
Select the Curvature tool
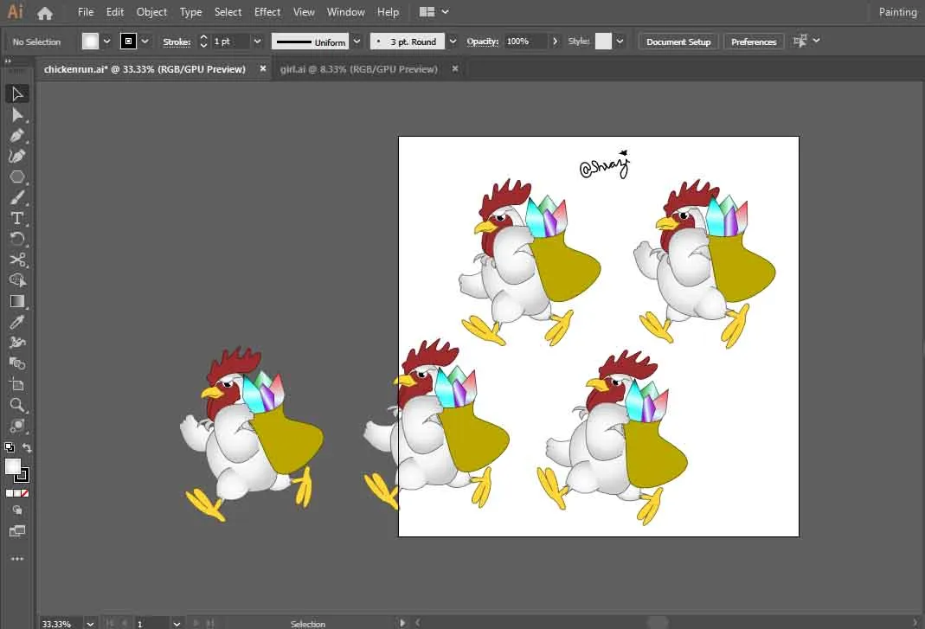[x=17, y=156]
